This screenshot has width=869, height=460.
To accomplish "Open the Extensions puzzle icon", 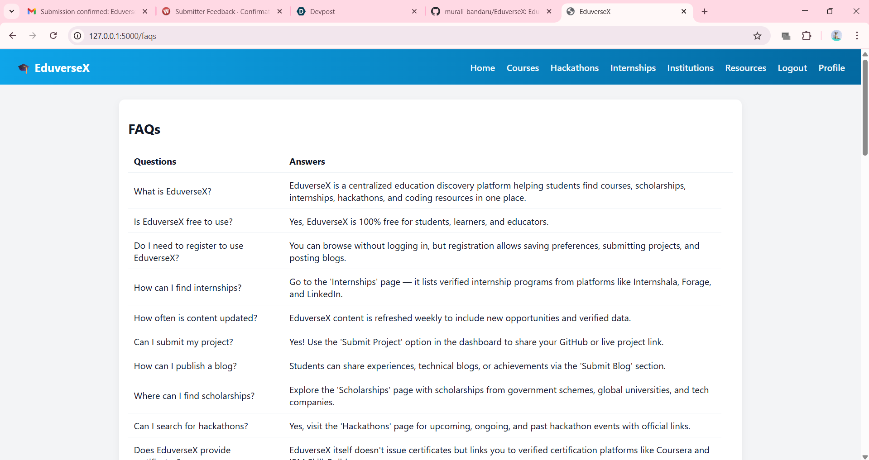I will click(x=807, y=36).
